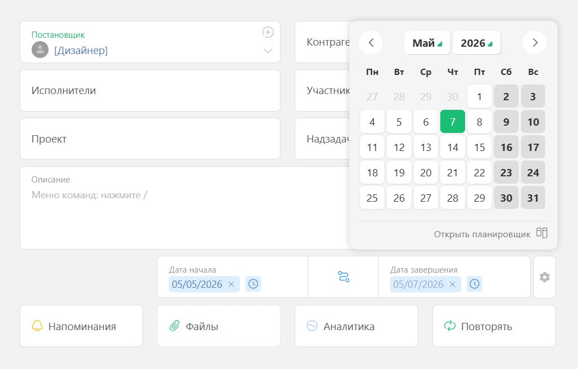Image resolution: width=578 pixels, height=369 pixels.
Task: Select Saturday 2 in the calendar
Action: tap(506, 96)
